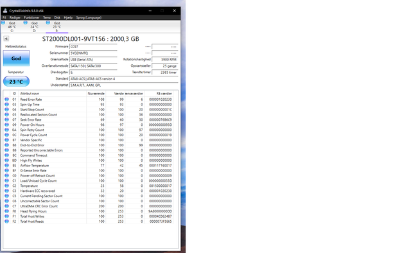
Task: Click the Rå værdier column header
Action: coord(159,94)
